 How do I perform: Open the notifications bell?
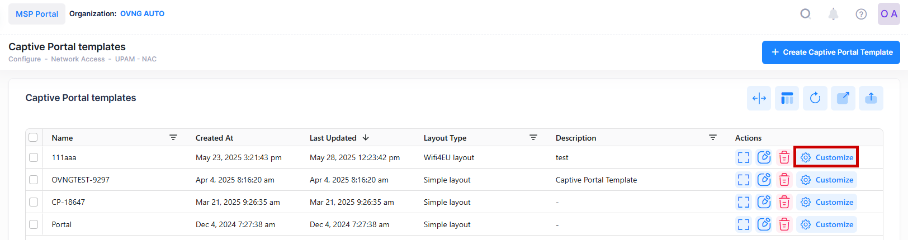click(833, 14)
